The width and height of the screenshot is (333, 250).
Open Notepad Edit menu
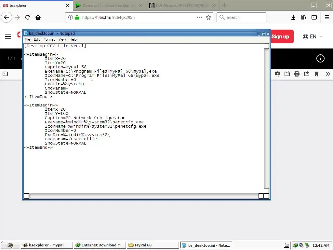coord(37,39)
